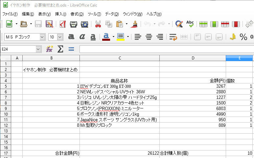Open the font size 10 dropdown
The height and width of the screenshot is (158, 254).
60,37
